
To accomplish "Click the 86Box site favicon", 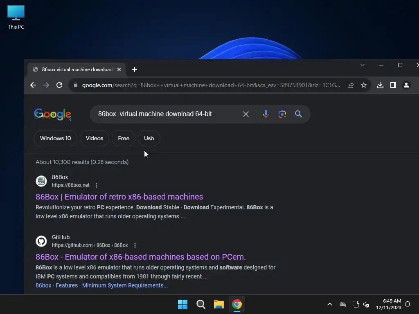I will (41, 181).
